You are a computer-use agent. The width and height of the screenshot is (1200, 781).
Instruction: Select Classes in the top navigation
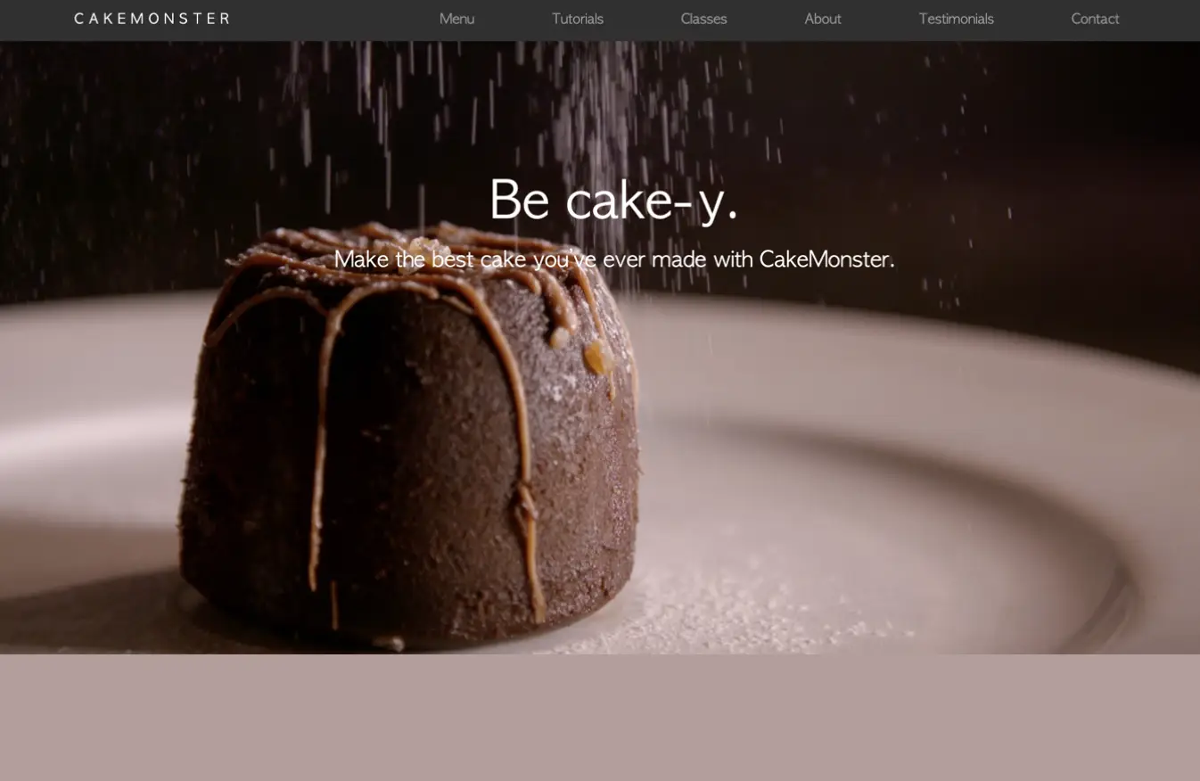tap(703, 19)
